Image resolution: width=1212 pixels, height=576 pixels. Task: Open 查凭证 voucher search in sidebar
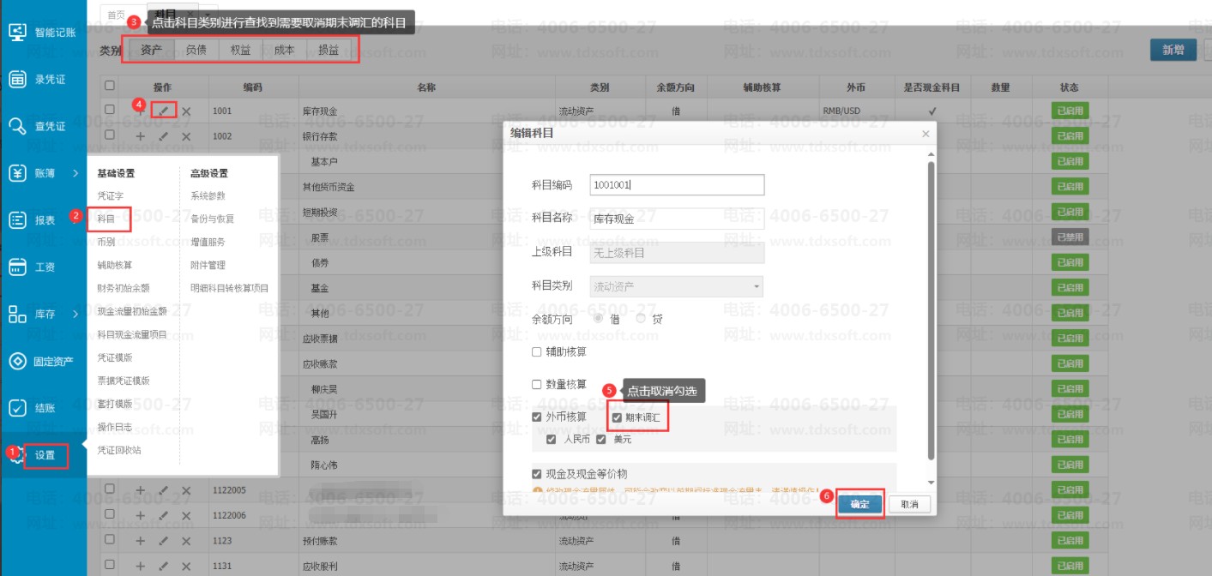coord(44,126)
